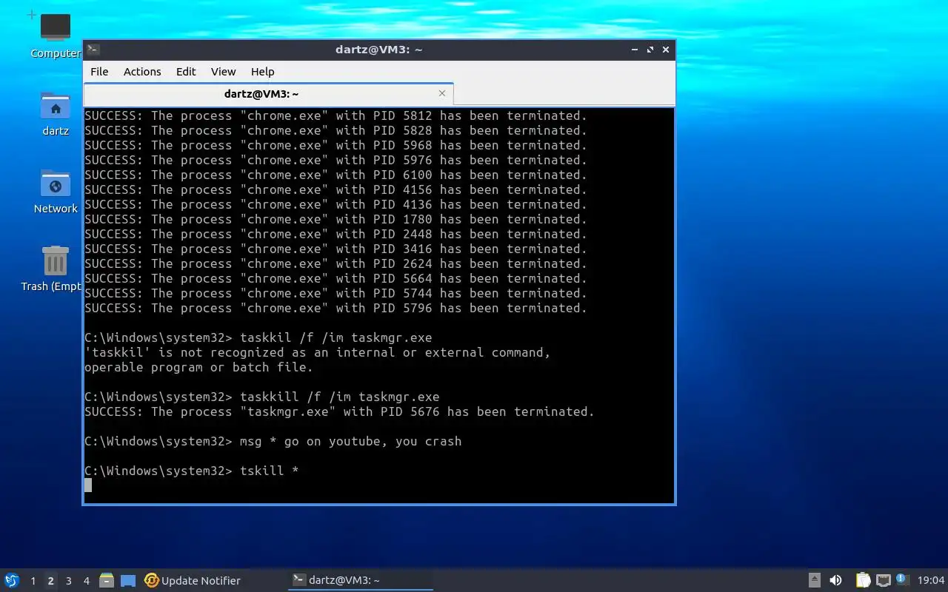Open the Lubuntu start menu
Viewport: 948px width, 592px height.
12,580
